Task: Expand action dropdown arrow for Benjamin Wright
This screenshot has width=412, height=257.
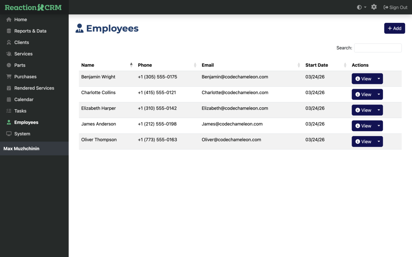Action: point(379,79)
